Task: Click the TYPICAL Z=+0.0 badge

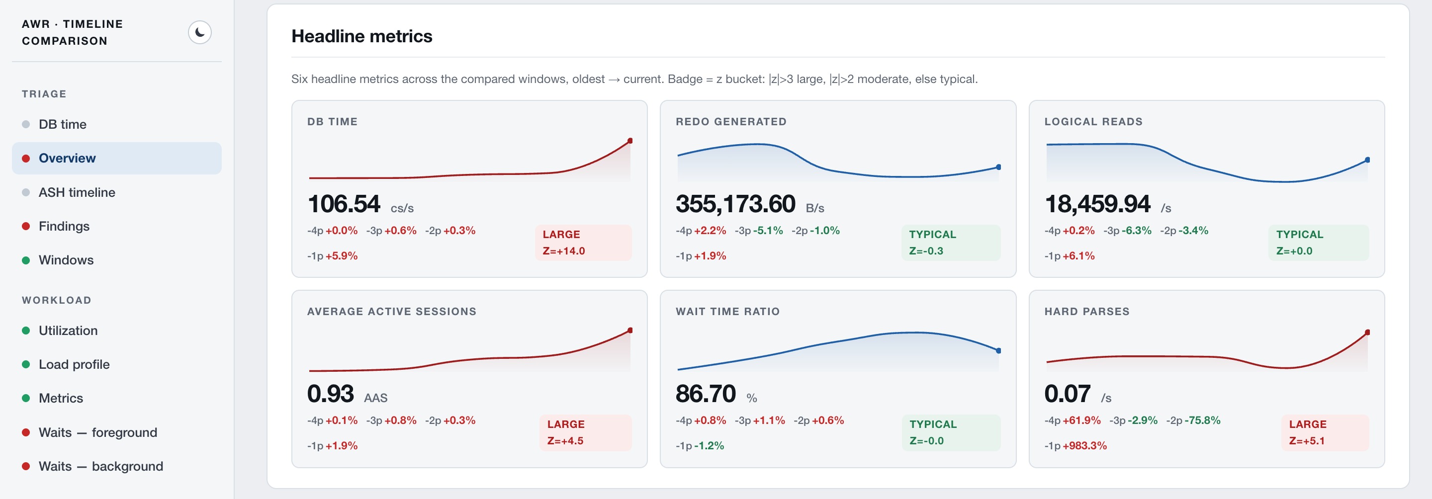Action: 1319,243
